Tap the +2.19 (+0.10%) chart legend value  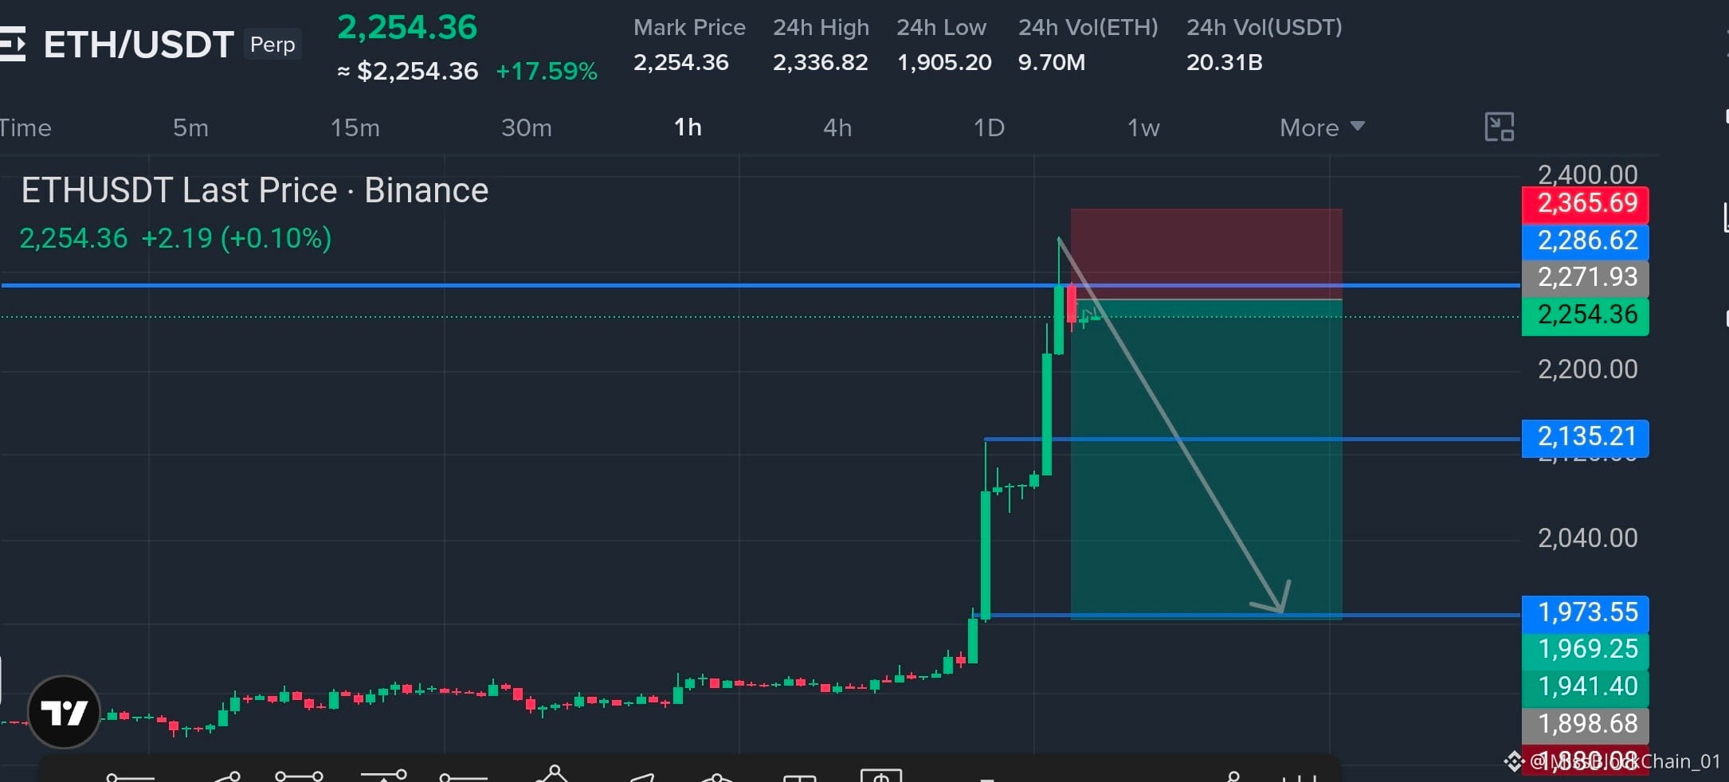click(x=236, y=238)
